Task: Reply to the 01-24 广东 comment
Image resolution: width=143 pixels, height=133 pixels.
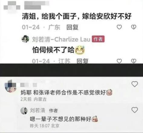Action: pyautogui.click(x=73, y=27)
